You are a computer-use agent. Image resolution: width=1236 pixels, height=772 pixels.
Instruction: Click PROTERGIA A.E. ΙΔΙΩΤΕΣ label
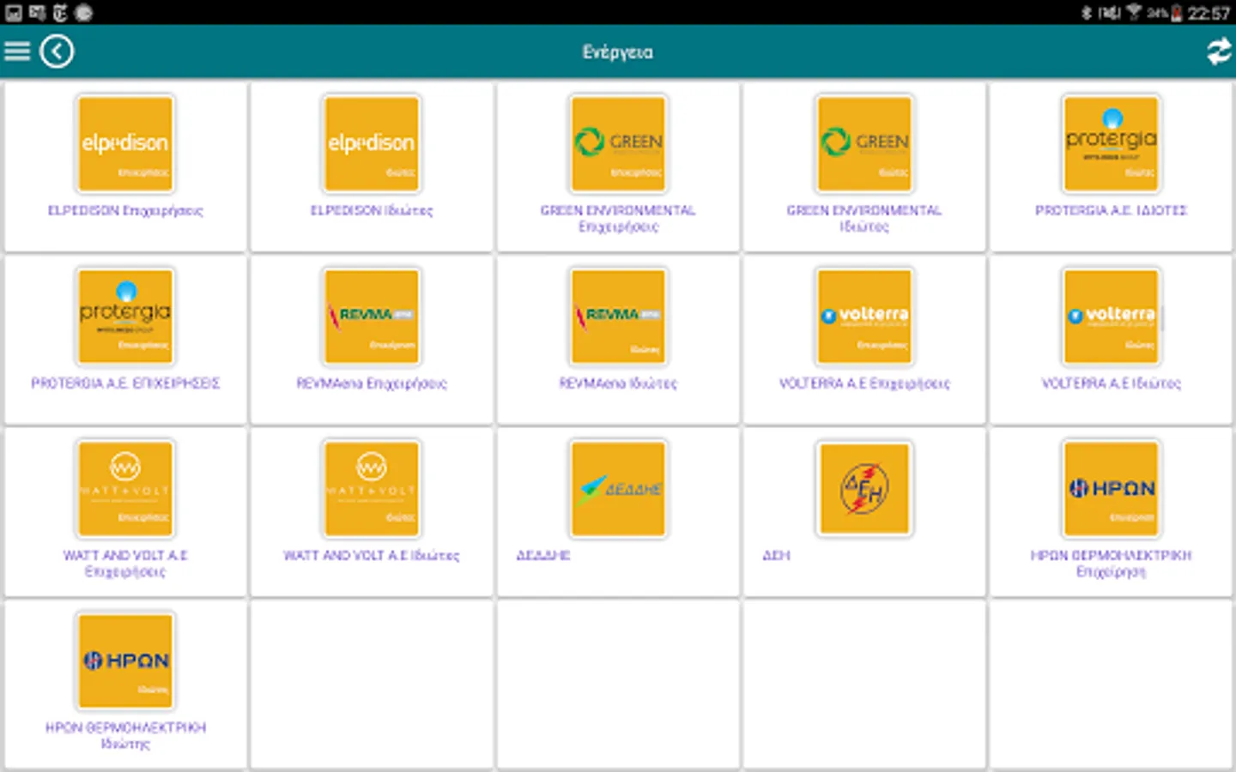tap(1111, 210)
